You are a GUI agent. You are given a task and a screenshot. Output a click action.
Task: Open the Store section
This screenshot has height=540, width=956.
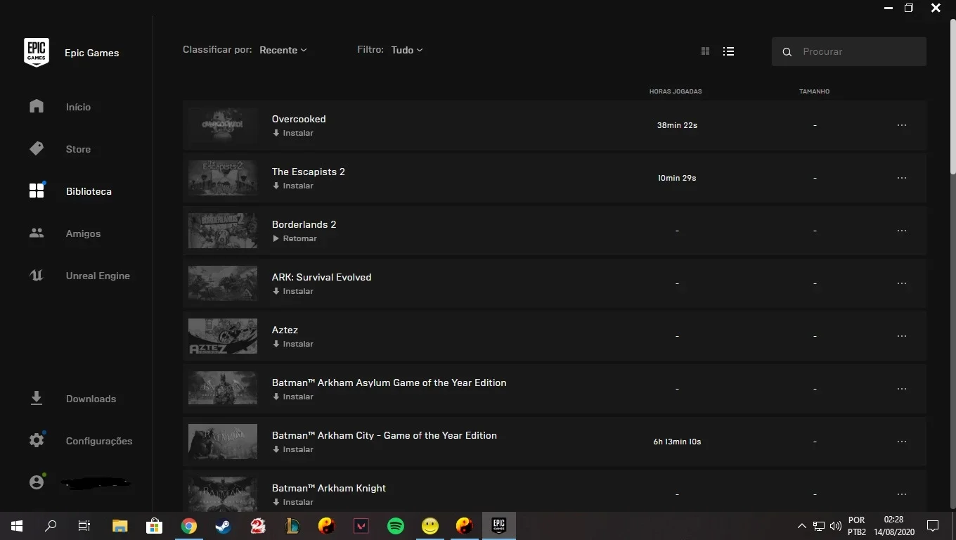pyautogui.click(x=78, y=149)
